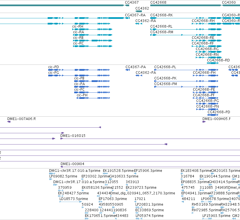The height and width of the screenshot is (220, 240).
Task: Select the cic-RC transcript label
Action: click(78, 43)
